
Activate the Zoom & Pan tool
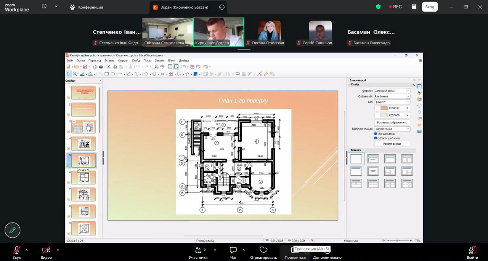click(75, 74)
